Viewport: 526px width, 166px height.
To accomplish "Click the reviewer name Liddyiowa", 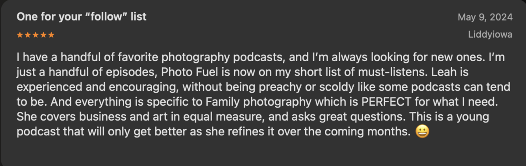I will coord(490,35).
